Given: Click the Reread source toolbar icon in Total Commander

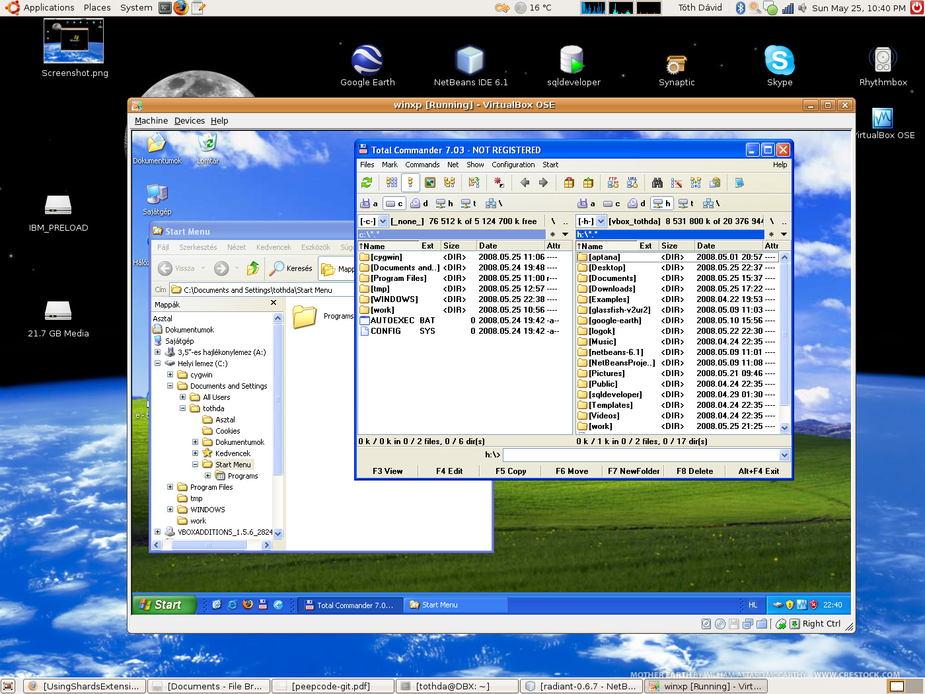Looking at the screenshot, I should [367, 182].
